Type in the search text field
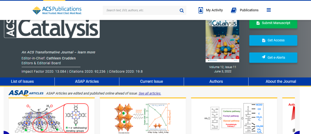The height and width of the screenshot is (134, 311). 141,10
